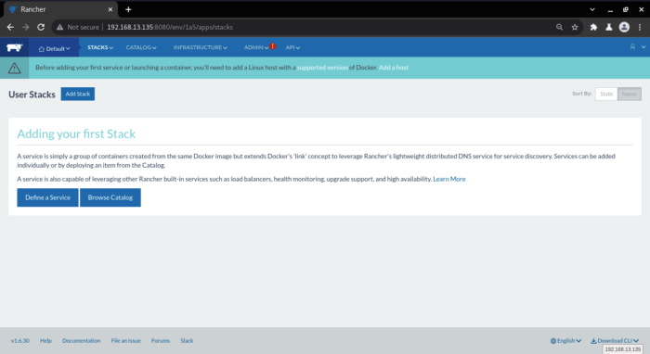This screenshot has width=650, height=354.
Task: Click the browser address bar URL
Action: click(170, 27)
